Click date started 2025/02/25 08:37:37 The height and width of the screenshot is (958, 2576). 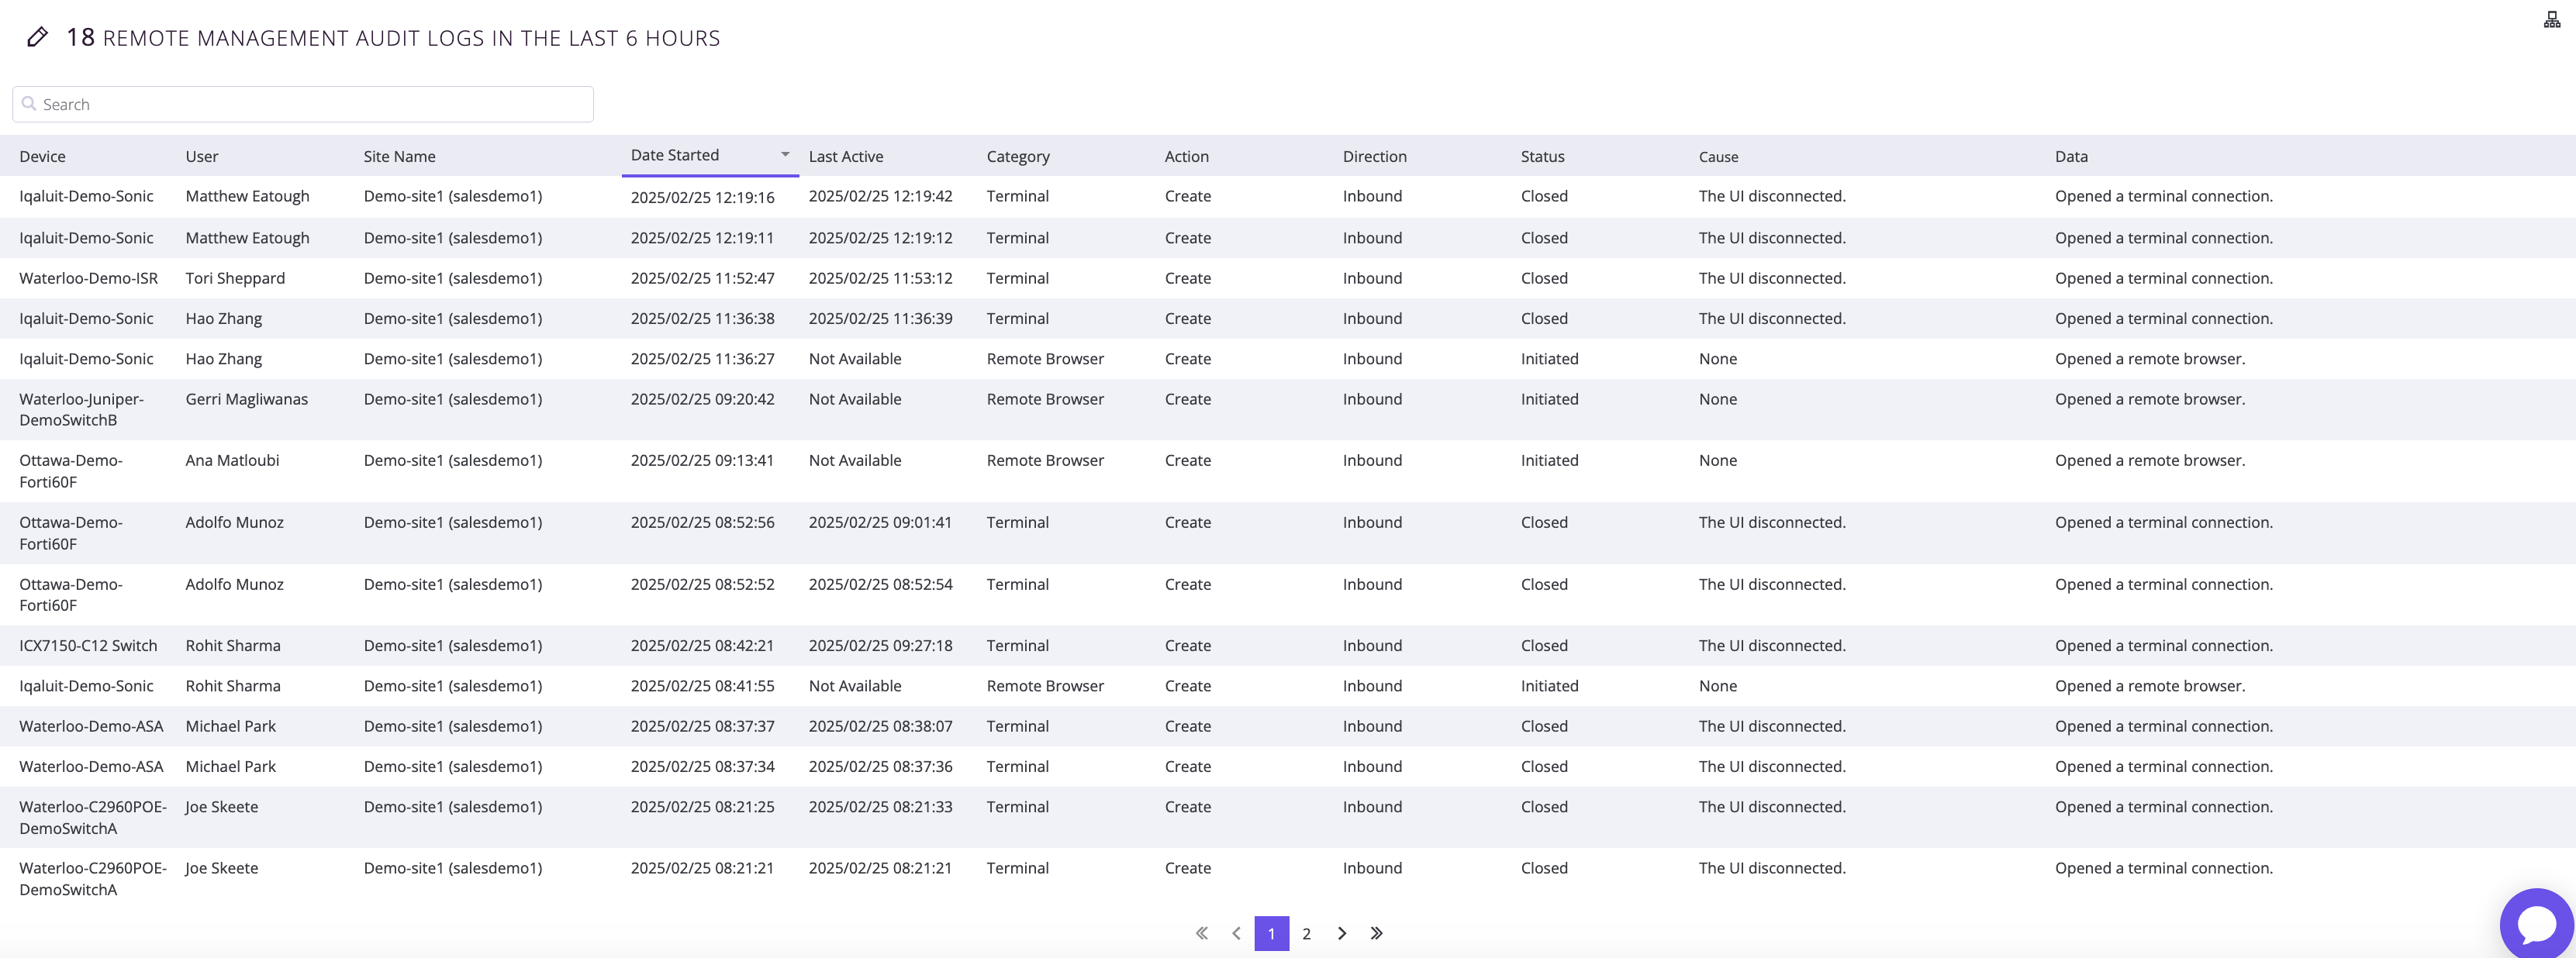[703, 726]
